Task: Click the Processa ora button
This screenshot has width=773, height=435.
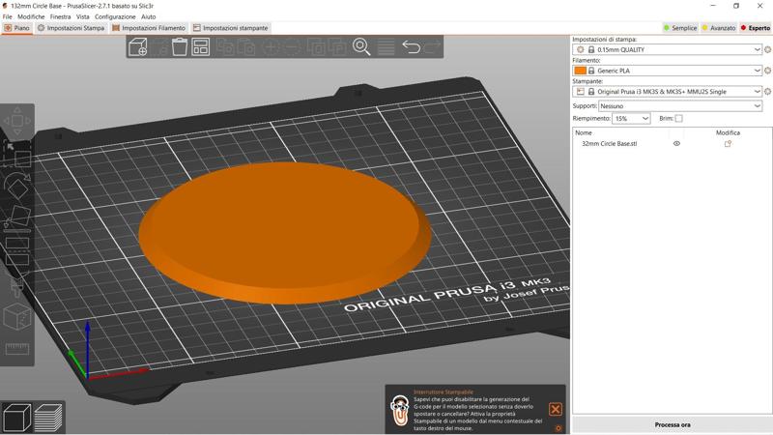Action: [672, 424]
